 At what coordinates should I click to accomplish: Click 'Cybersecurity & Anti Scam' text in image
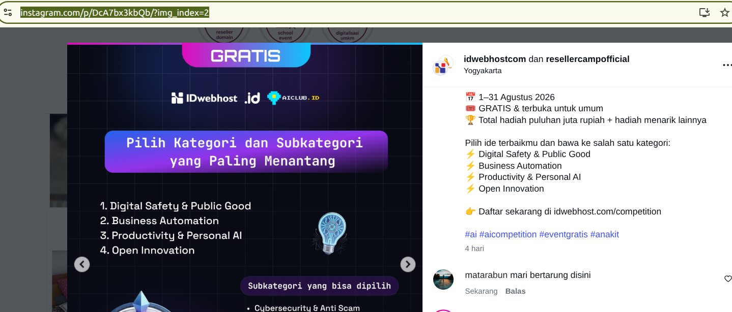(307, 308)
